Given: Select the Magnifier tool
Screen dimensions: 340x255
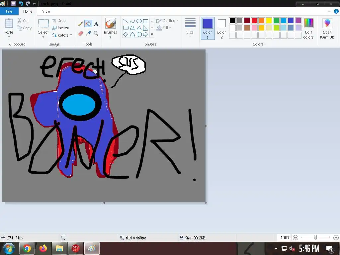Looking at the screenshot, I should coord(96,34).
